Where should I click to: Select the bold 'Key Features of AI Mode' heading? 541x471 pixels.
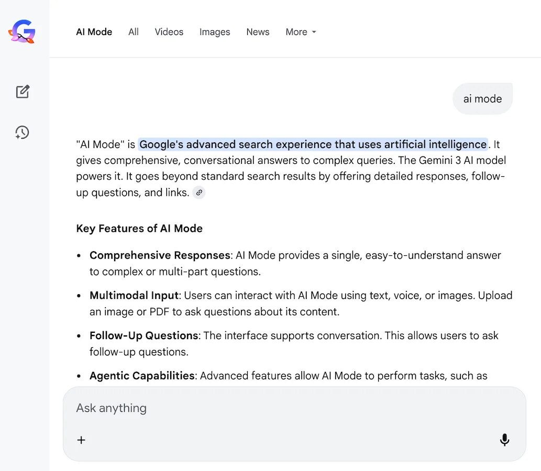click(x=139, y=228)
